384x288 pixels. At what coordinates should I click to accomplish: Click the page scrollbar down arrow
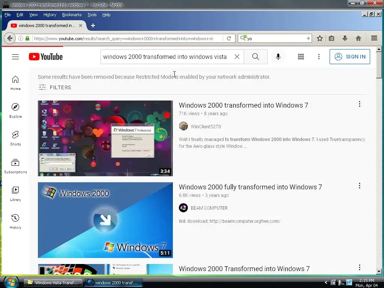click(x=379, y=271)
